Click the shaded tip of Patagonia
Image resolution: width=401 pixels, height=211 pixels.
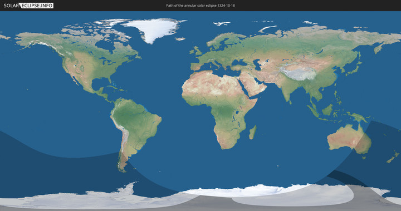122,163
